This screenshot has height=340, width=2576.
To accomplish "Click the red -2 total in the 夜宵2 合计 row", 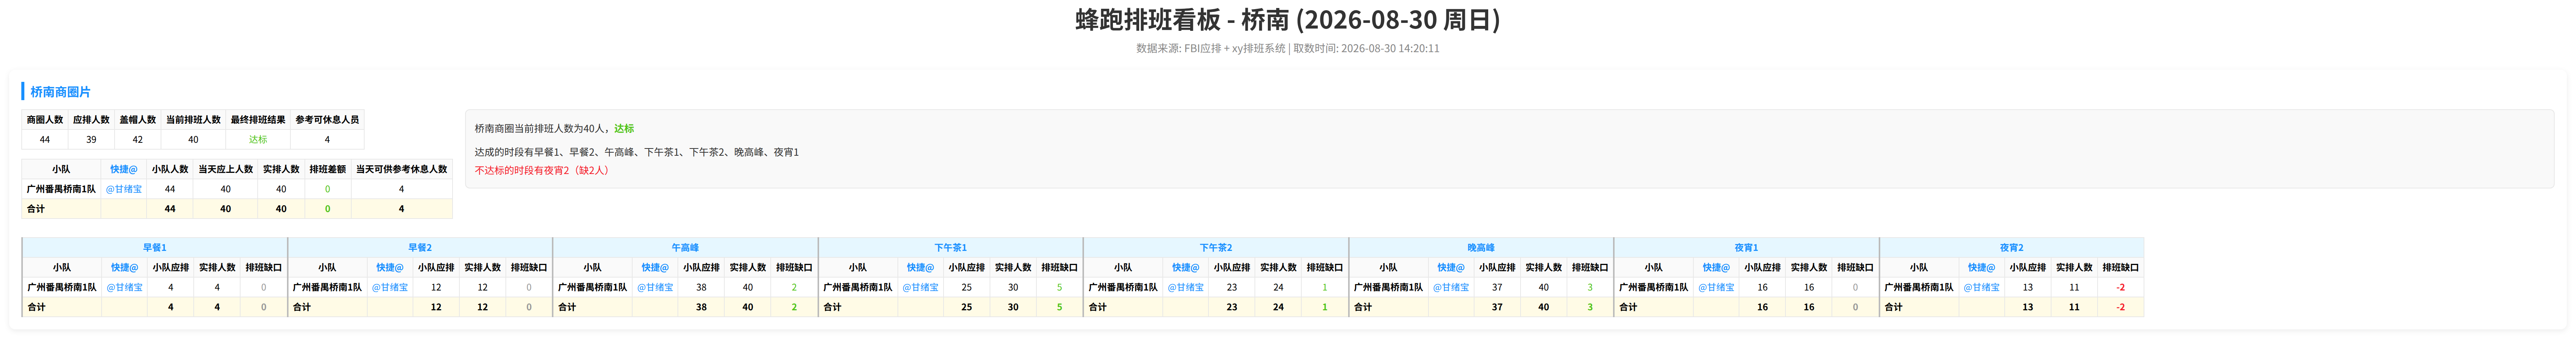I will click(x=2120, y=307).
